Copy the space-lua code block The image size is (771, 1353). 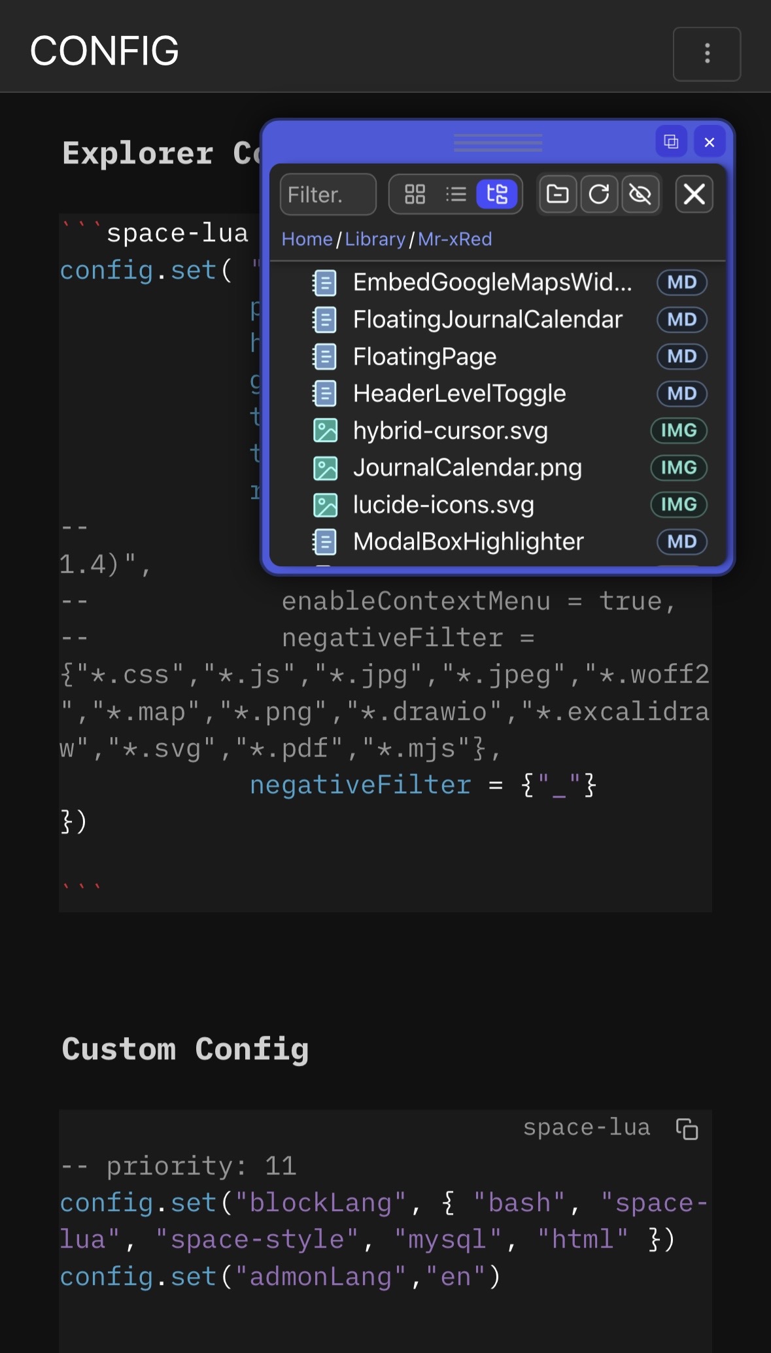687,1129
